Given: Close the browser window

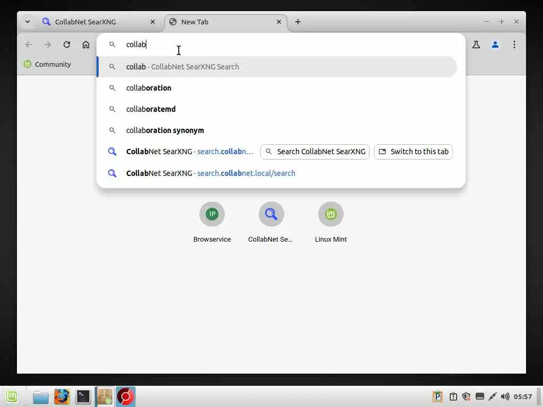Looking at the screenshot, I should click(x=516, y=22).
